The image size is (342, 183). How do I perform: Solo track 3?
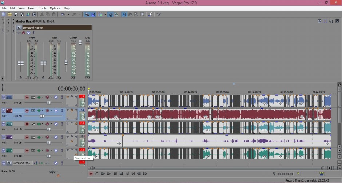(x=62, y=124)
